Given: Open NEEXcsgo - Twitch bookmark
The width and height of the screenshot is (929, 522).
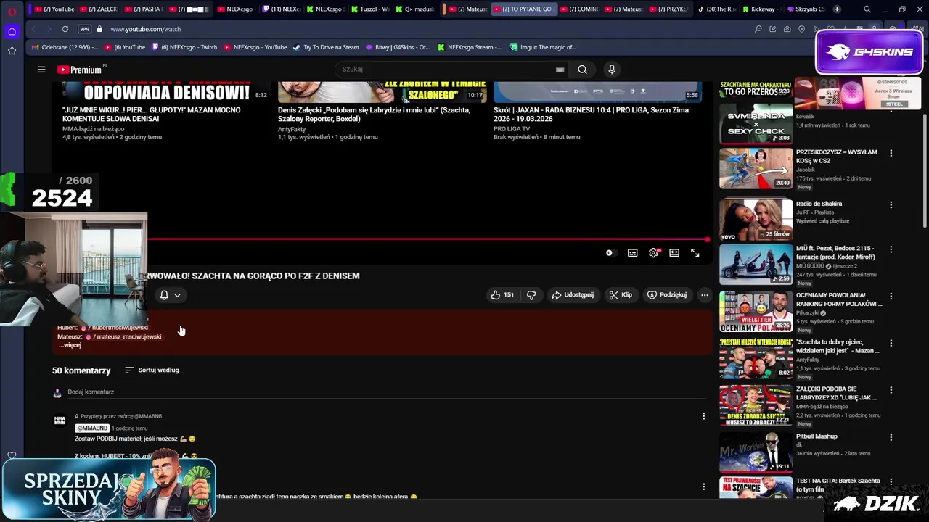Looking at the screenshot, I should point(184,47).
